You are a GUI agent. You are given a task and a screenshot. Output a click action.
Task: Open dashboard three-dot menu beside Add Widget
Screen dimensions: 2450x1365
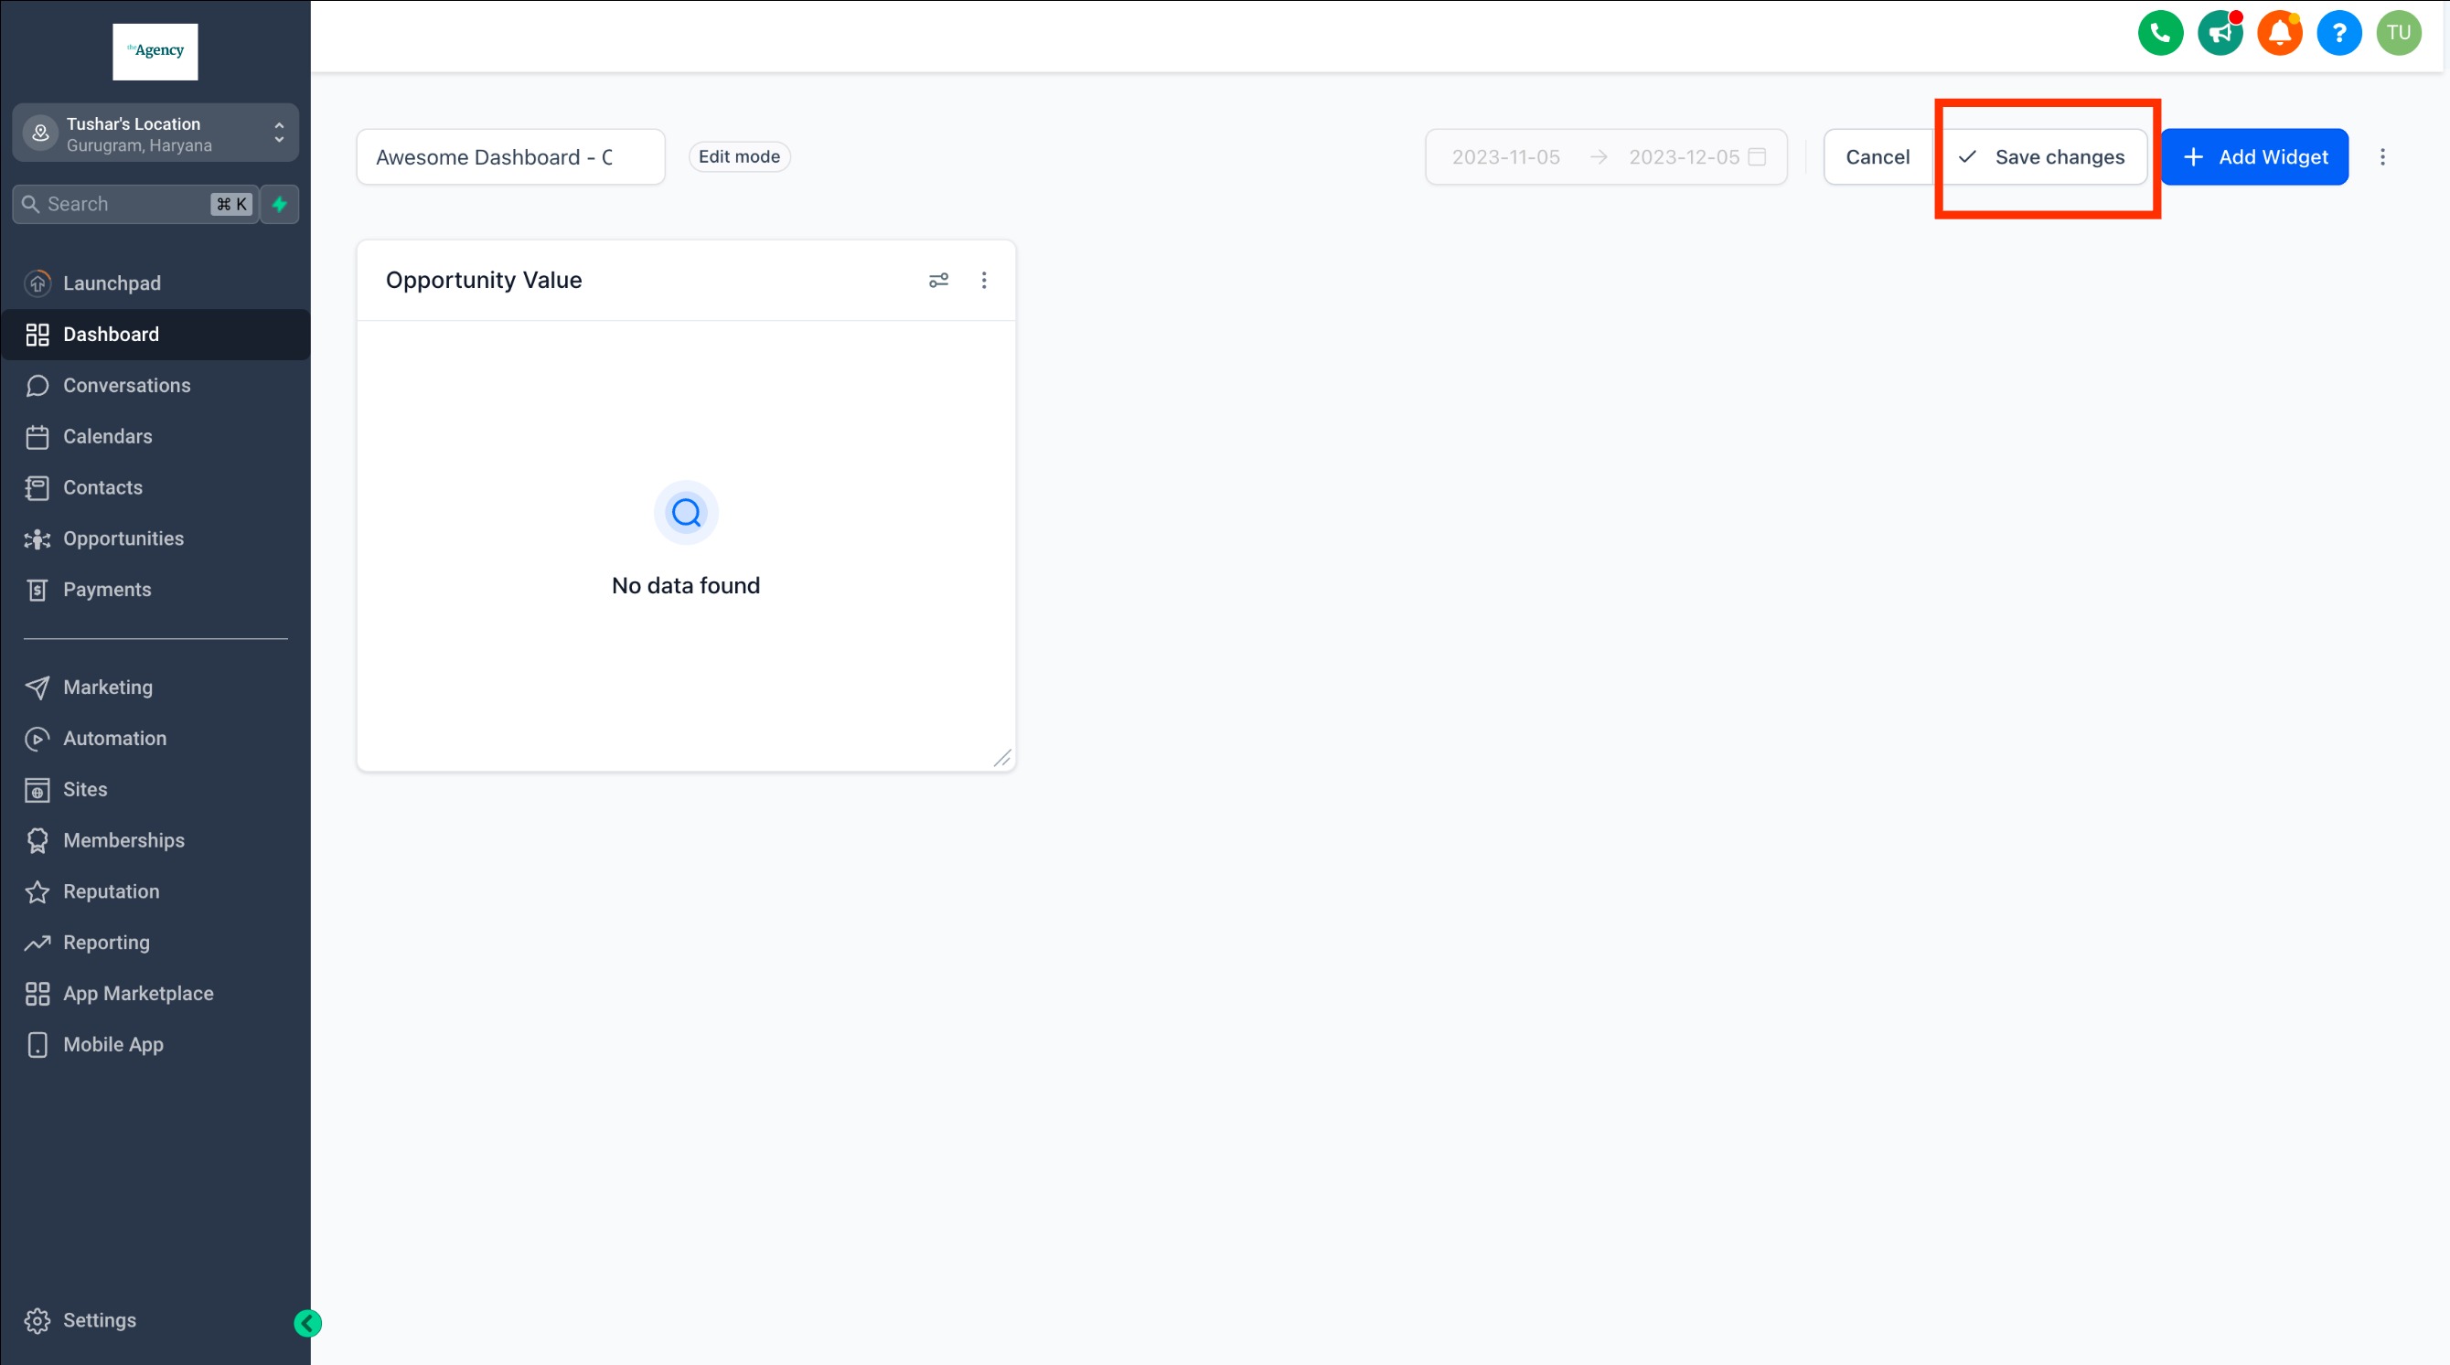2382,158
